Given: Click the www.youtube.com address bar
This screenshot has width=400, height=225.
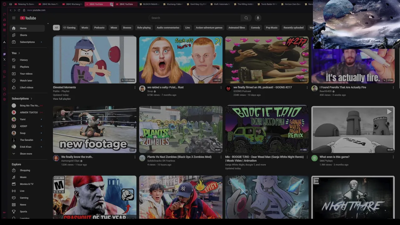Looking at the screenshot, I should pyautogui.click(x=36, y=10).
